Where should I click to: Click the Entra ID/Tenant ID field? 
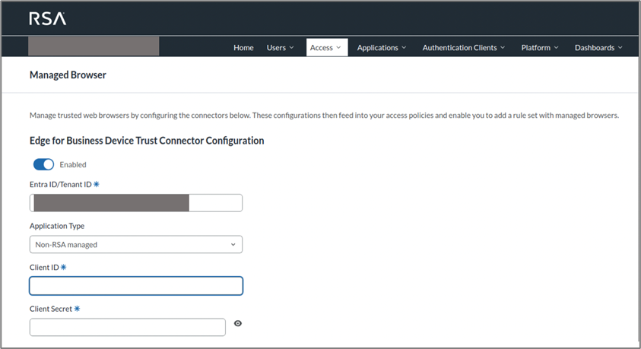click(136, 202)
